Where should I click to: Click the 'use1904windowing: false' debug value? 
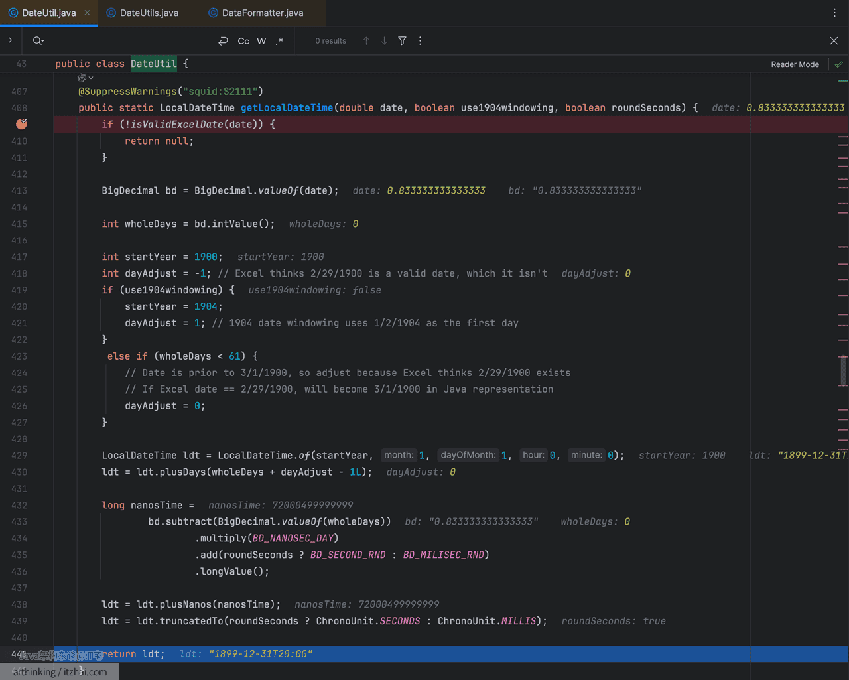(x=315, y=291)
